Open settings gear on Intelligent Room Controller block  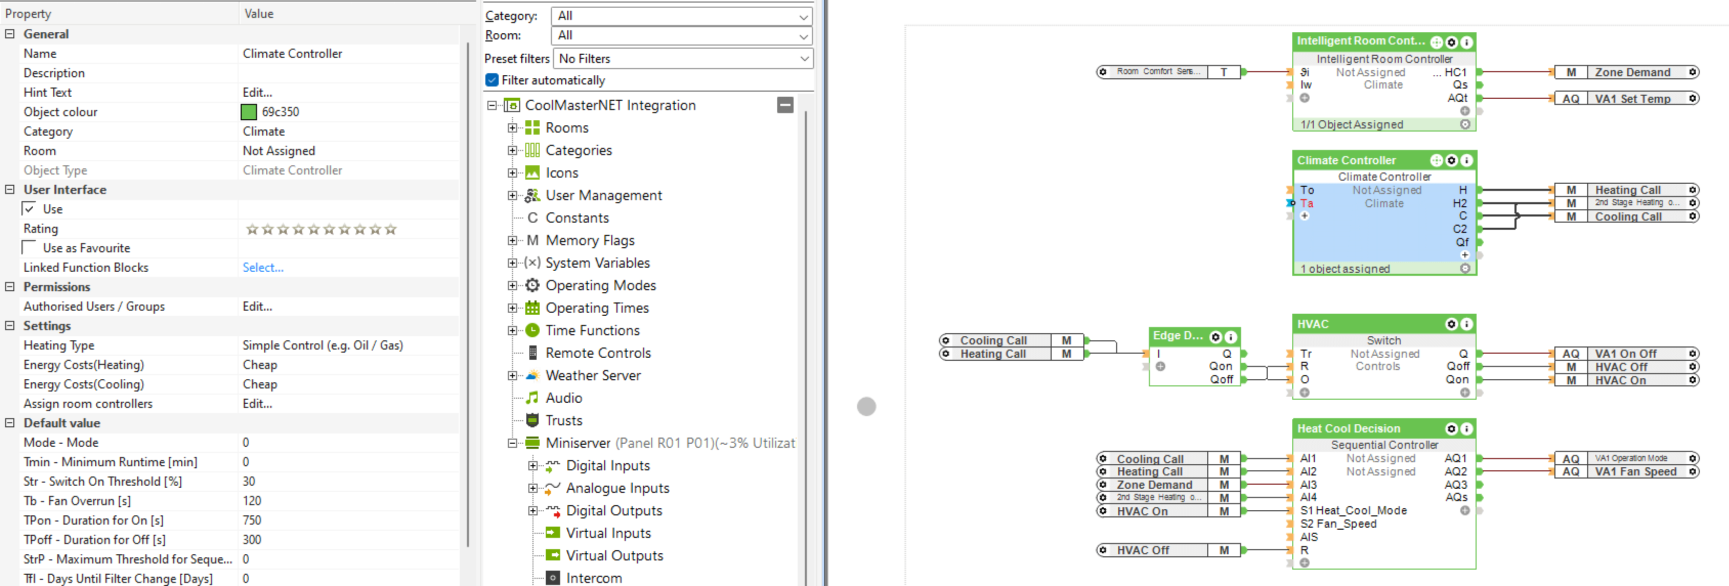coord(1451,42)
